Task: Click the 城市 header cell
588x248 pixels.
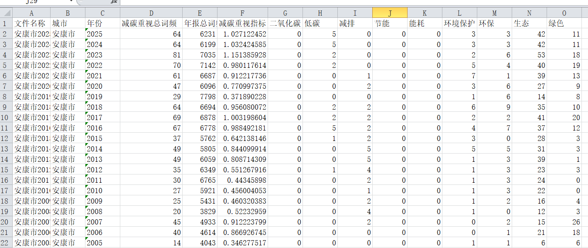Action: pos(68,23)
